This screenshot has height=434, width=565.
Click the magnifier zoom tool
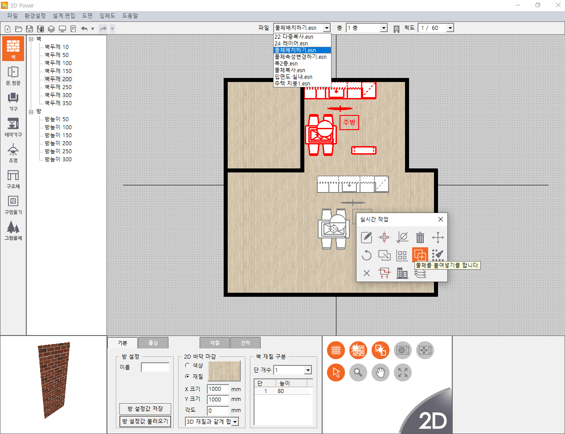pos(358,373)
